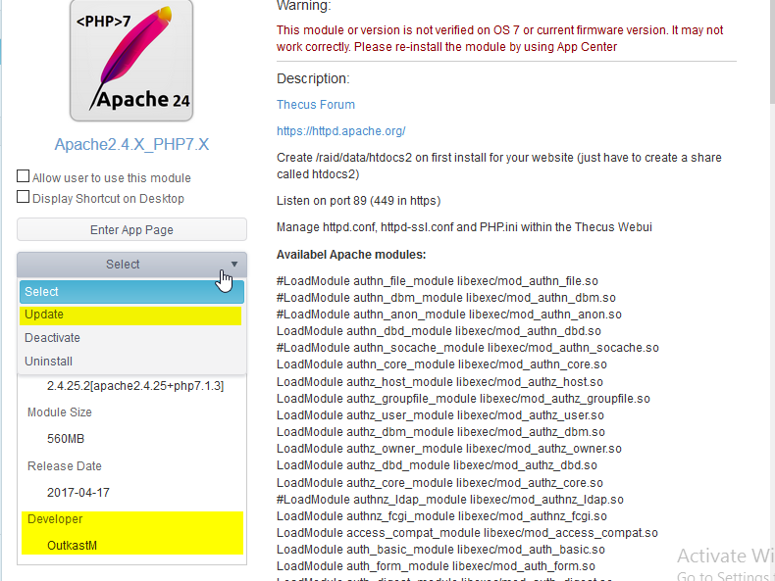Click the authz_owner_module LoadModule line

pyautogui.click(x=448, y=449)
